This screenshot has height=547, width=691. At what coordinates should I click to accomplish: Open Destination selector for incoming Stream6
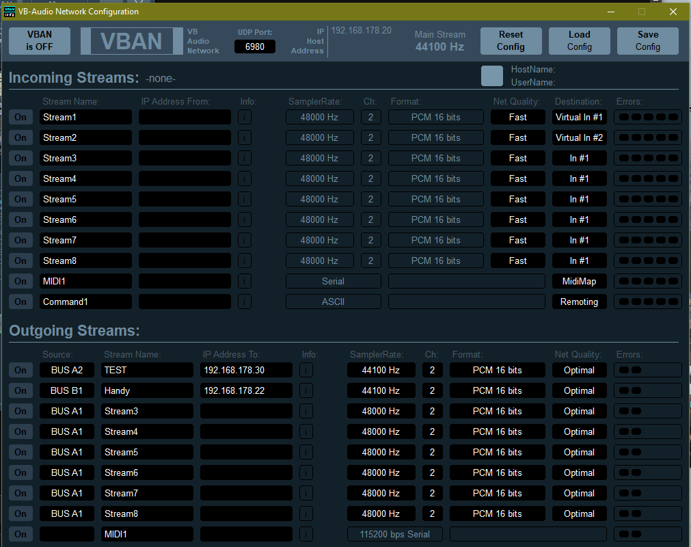[x=579, y=219]
